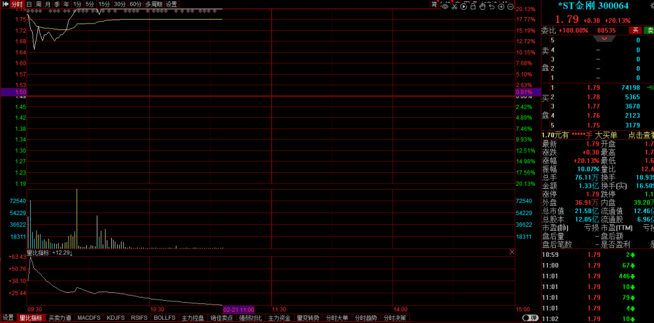Click buy level 1 price 1.79 row

tap(597, 88)
